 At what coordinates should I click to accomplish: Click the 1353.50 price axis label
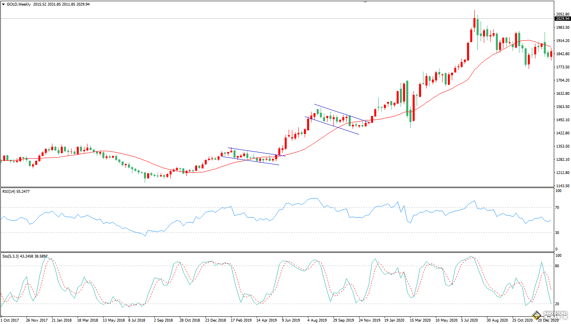pos(562,146)
